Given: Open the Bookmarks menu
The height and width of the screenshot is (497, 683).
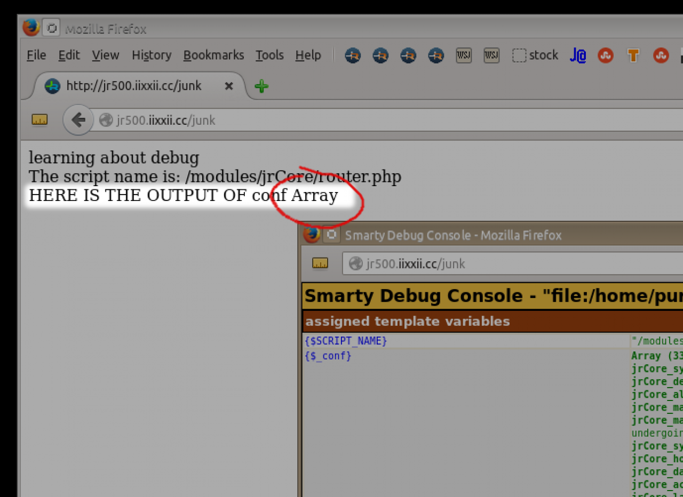Looking at the screenshot, I should point(213,55).
